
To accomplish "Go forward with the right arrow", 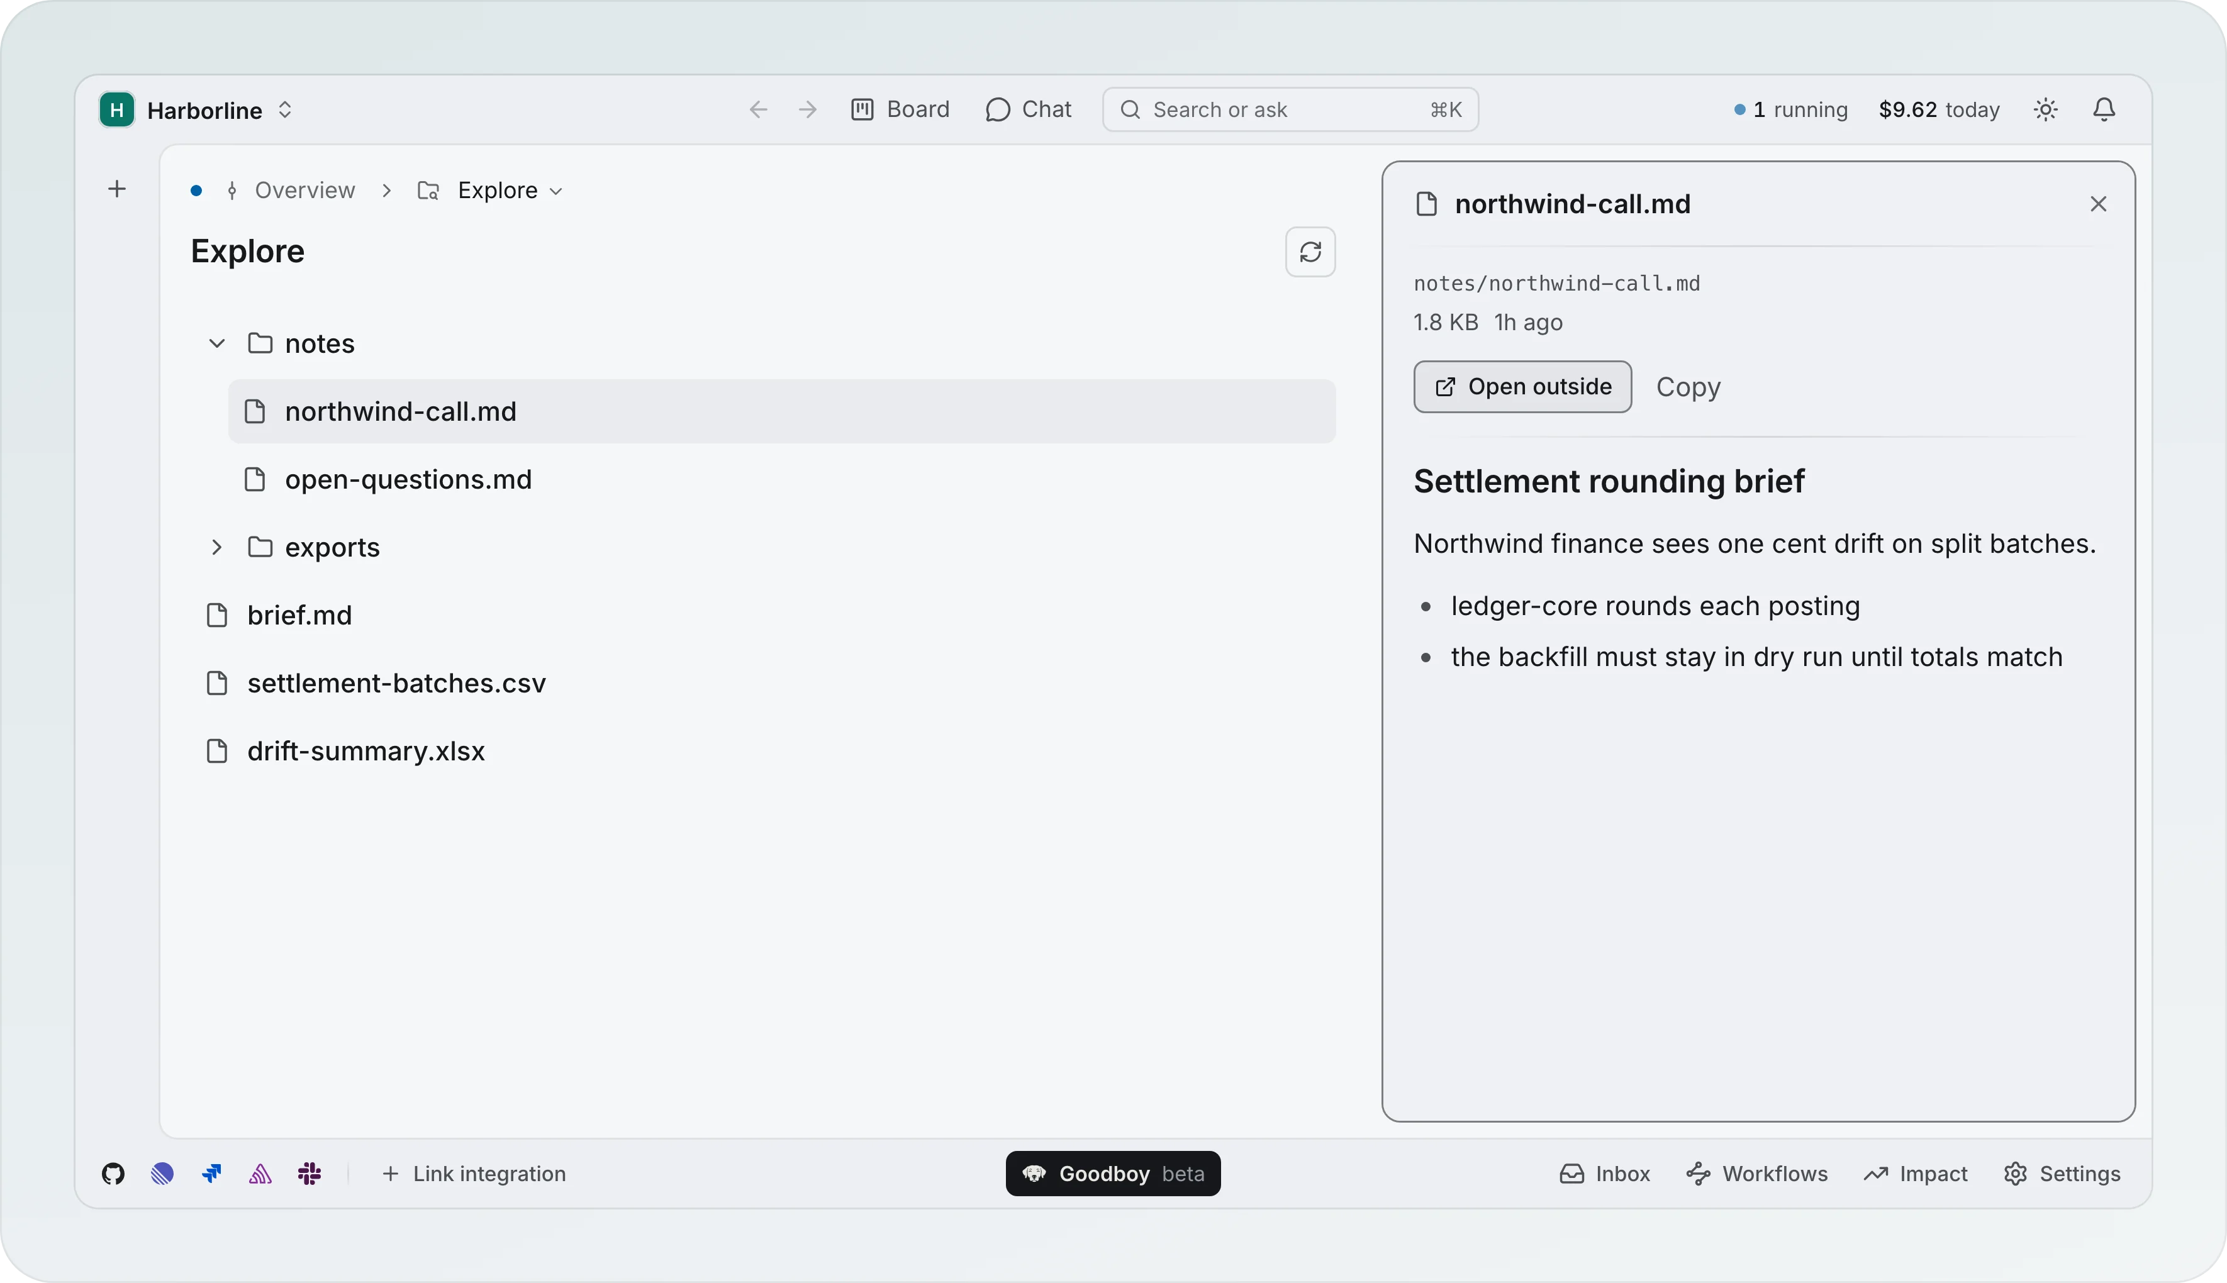I will [807, 109].
